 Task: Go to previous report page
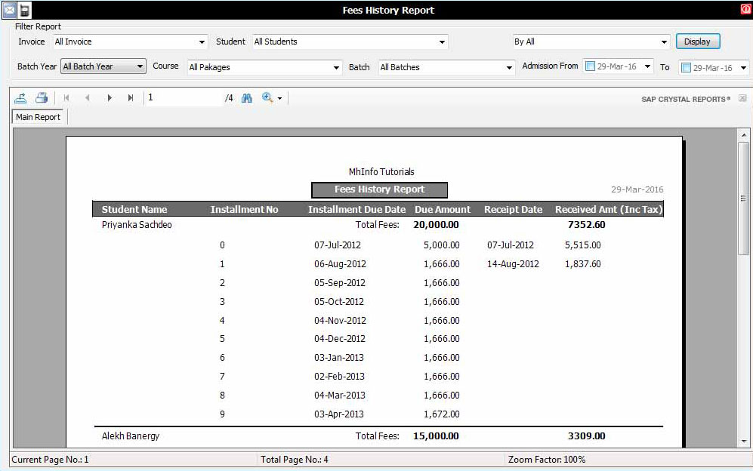point(88,98)
